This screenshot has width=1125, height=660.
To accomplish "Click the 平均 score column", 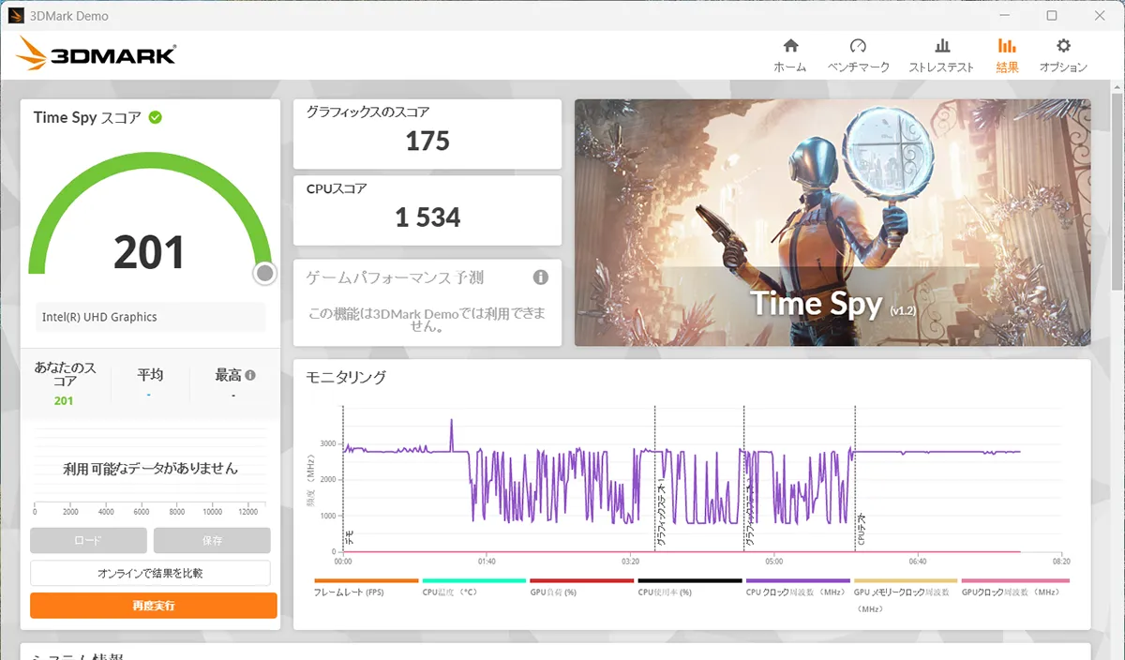I will [x=150, y=384].
